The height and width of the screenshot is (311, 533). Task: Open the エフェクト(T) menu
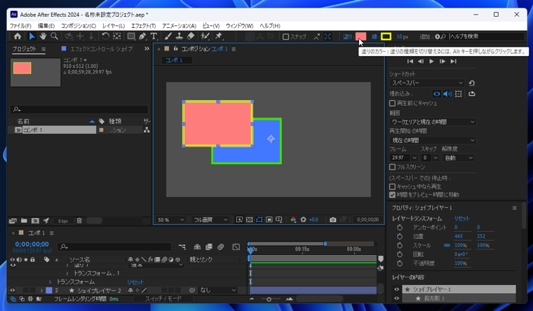click(x=143, y=26)
